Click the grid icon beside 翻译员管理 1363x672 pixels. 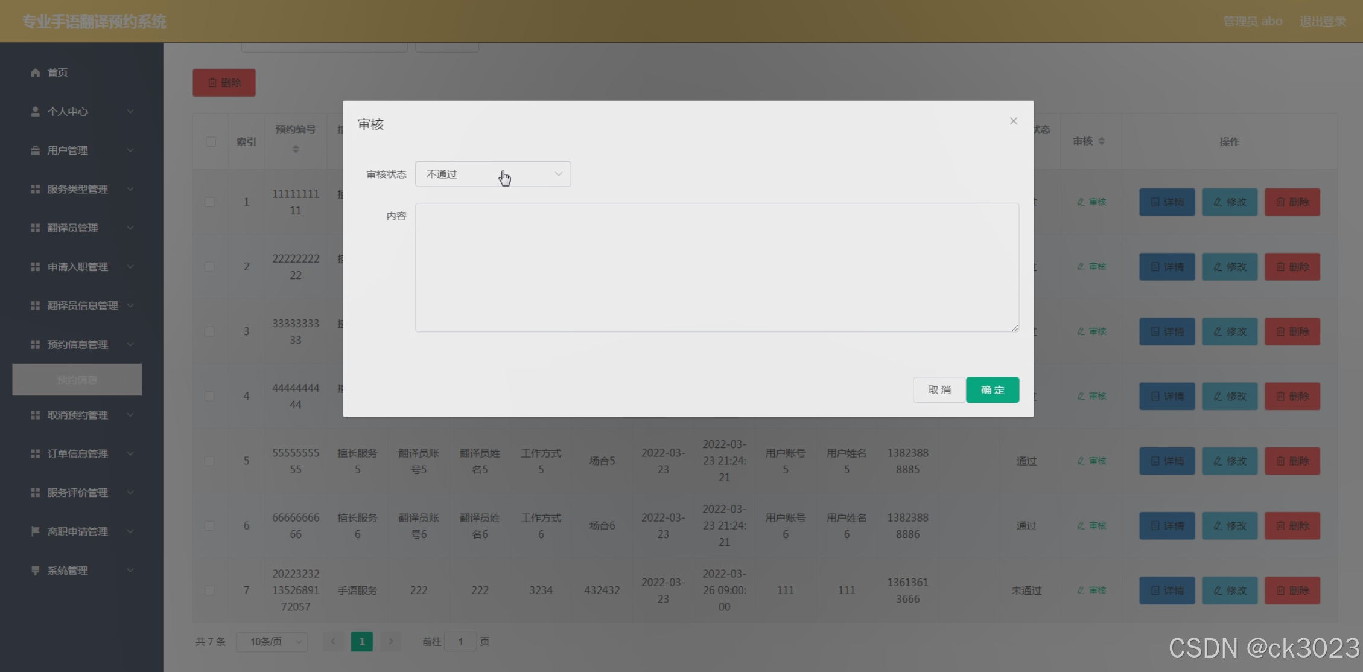click(x=35, y=228)
